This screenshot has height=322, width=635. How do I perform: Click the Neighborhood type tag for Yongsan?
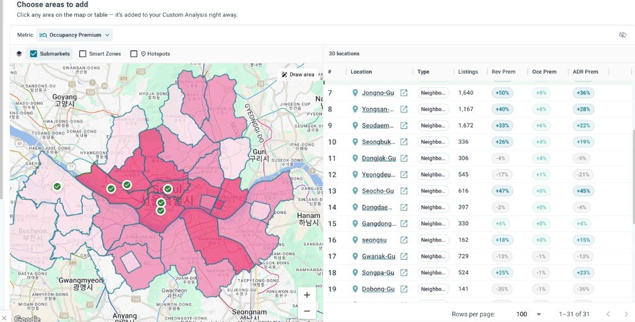click(x=433, y=109)
